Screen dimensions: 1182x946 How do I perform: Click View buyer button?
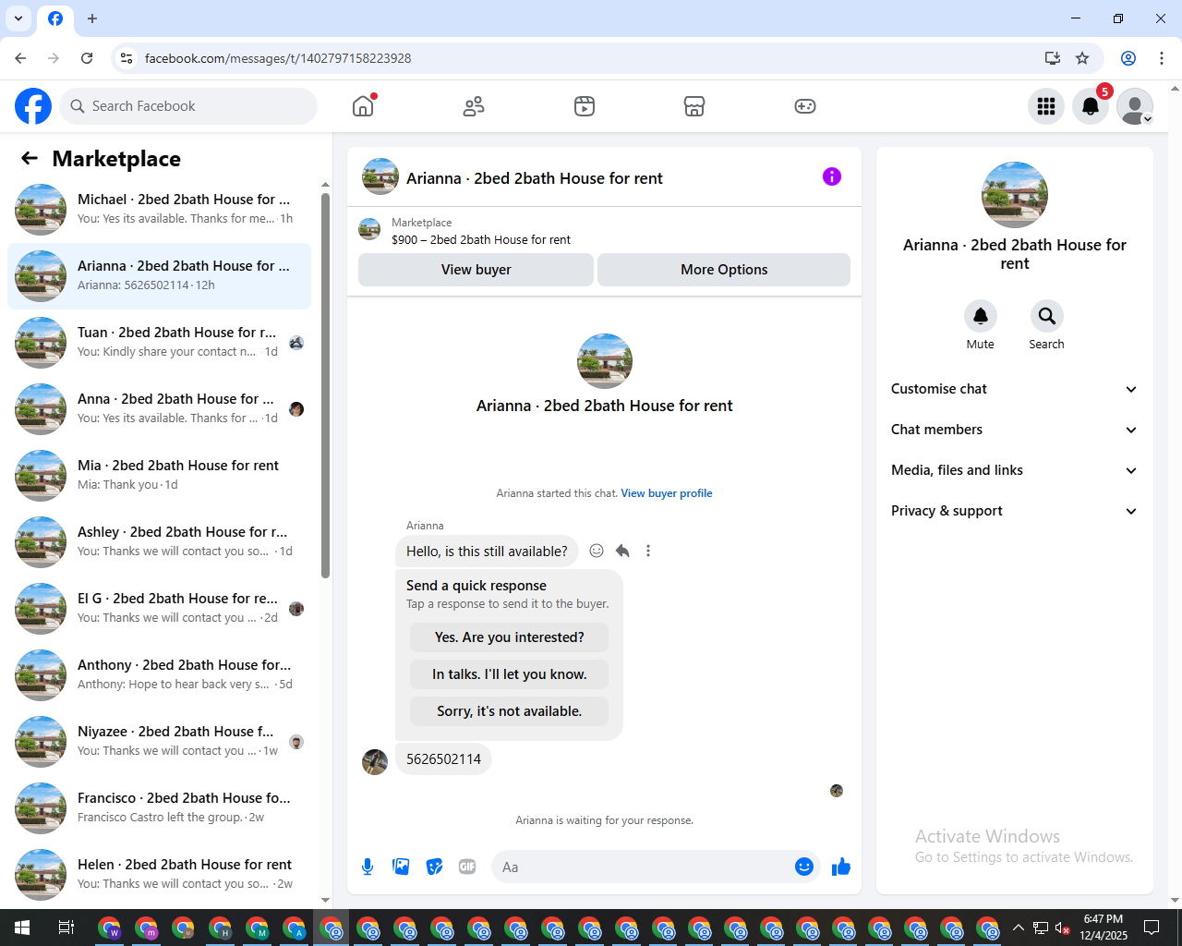476,270
